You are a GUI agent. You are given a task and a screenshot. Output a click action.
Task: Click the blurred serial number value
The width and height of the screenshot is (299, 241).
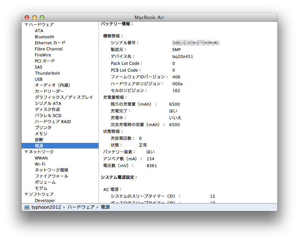(x=196, y=43)
